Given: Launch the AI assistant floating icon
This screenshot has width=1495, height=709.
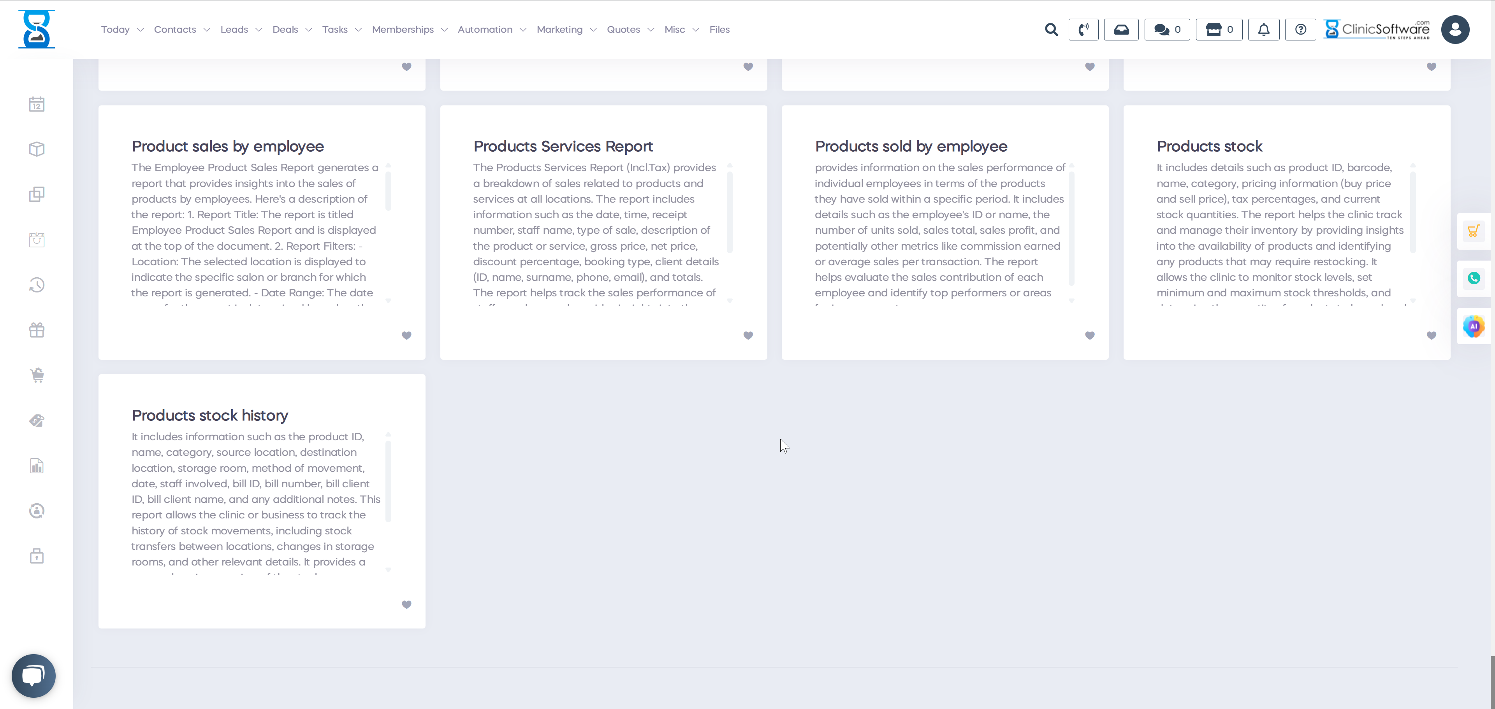Looking at the screenshot, I should tap(1474, 326).
